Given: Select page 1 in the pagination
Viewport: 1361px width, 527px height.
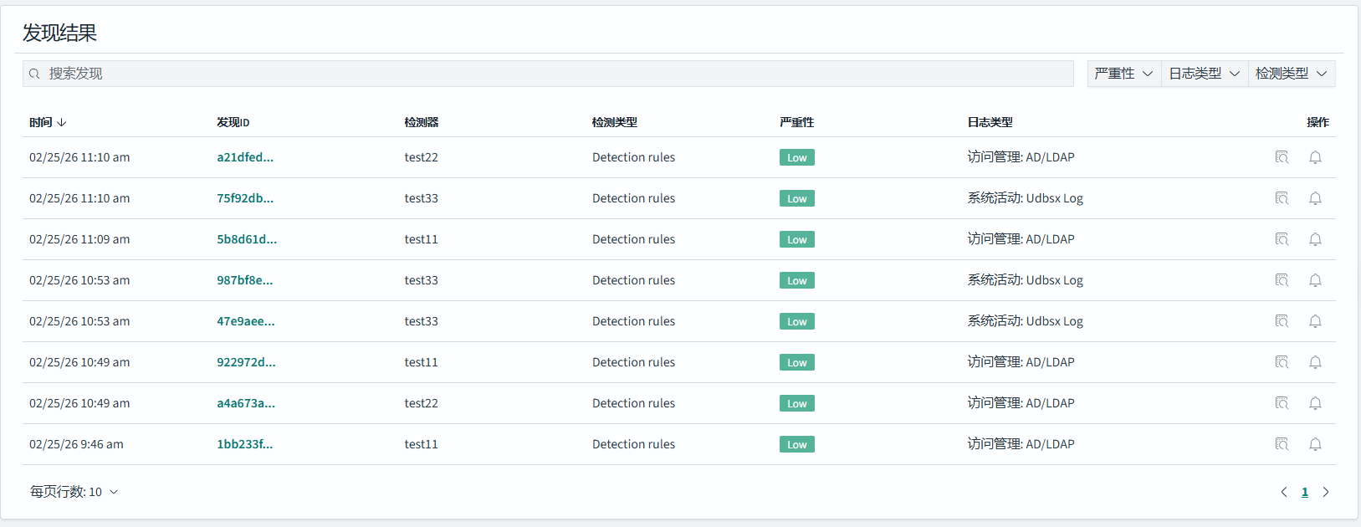Looking at the screenshot, I should [1305, 492].
